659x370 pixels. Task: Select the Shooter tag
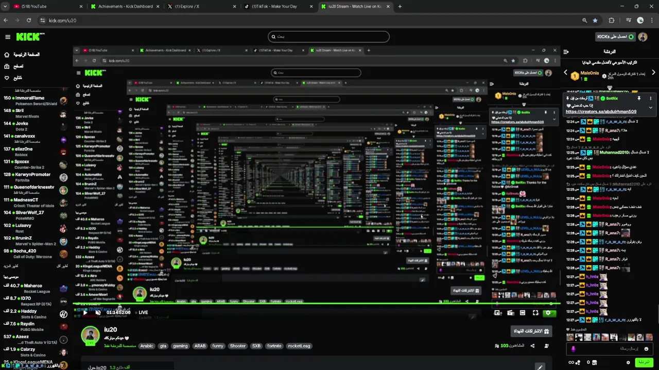[238, 346]
